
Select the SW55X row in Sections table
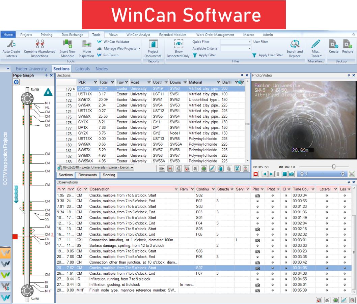click(x=84, y=116)
